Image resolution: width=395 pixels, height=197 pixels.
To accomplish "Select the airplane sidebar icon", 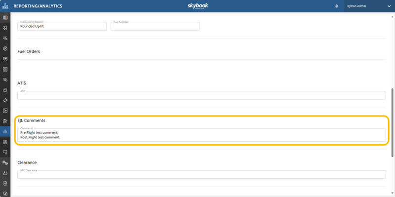I will coord(5,28).
